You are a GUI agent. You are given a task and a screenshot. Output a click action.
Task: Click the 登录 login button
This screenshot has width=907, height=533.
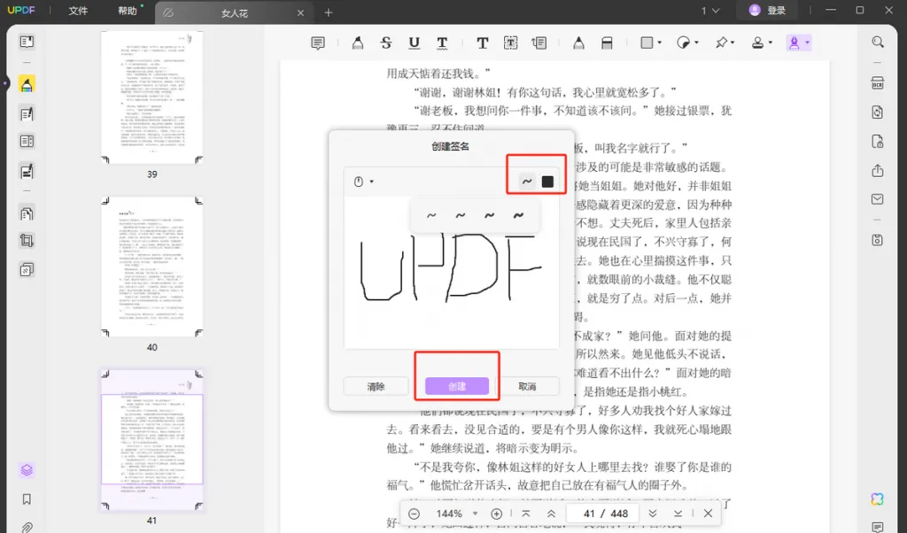click(x=768, y=11)
